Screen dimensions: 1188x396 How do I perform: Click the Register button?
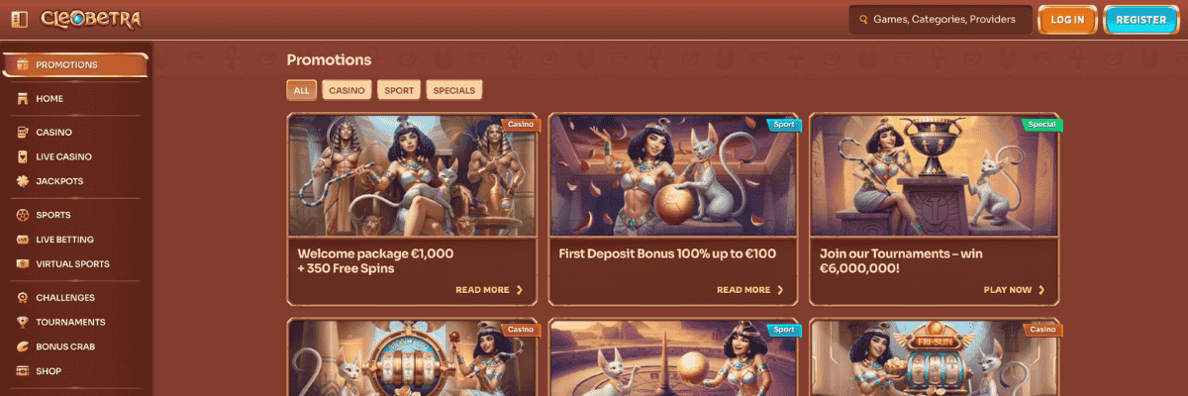tap(1140, 20)
